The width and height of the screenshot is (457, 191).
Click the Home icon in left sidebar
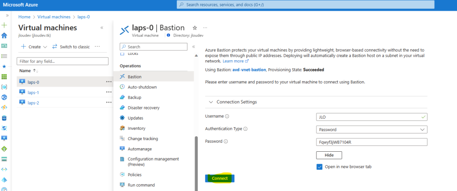coord(4,36)
